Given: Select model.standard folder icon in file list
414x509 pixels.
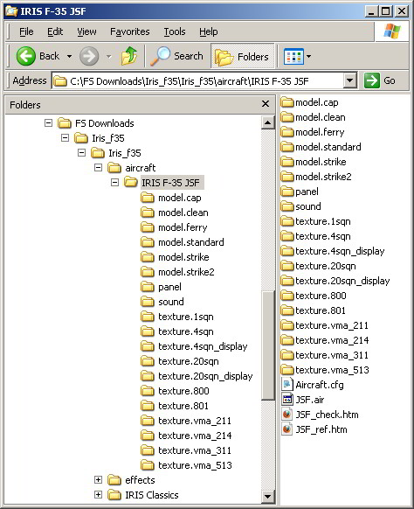Looking at the screenshot, I should coord(286,147).
